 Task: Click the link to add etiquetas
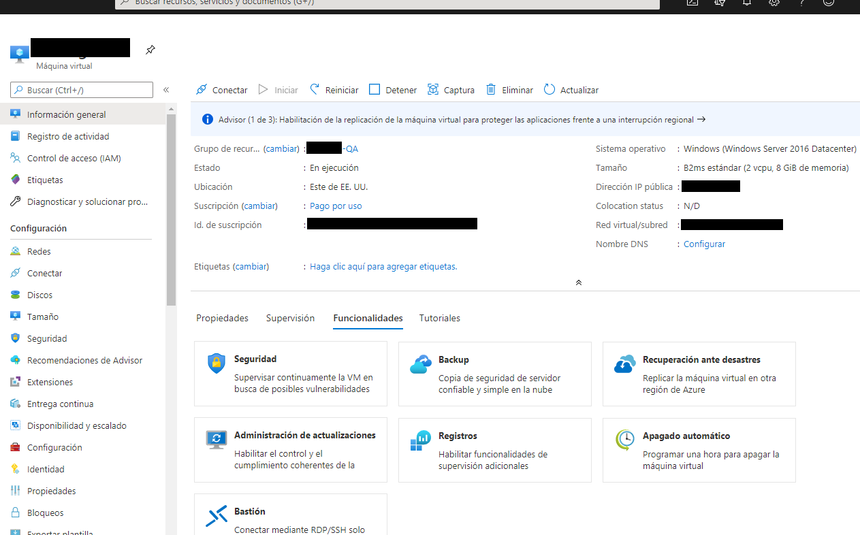pyautogui.click(x=383, y=266)
